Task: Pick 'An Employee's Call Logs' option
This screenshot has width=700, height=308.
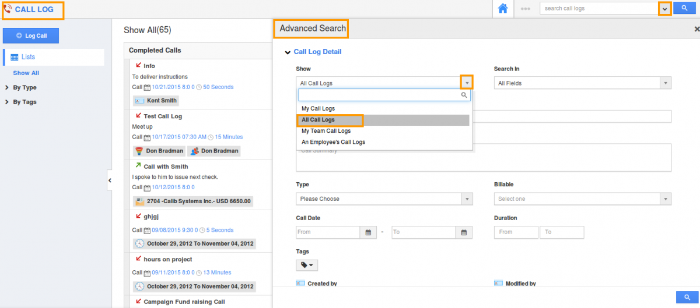Action: [333, 142]
